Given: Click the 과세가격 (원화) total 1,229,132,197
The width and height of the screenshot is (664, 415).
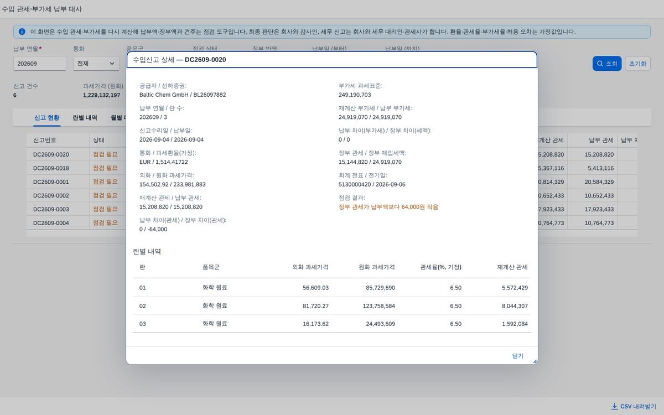Looking at the screenshot, I should click(101, 95).
